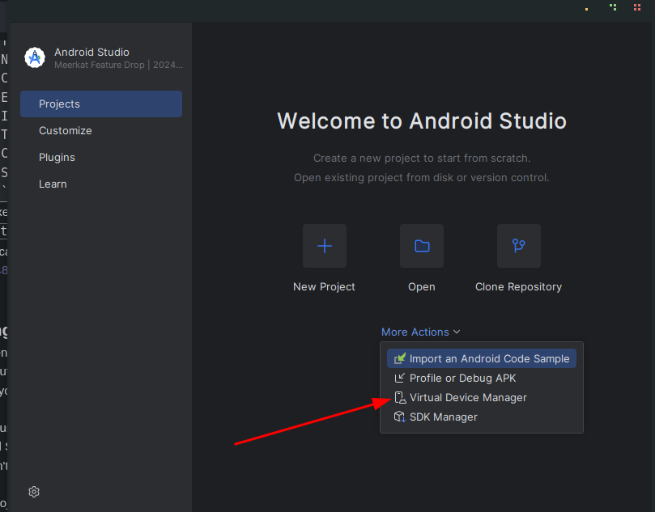
Task: Click the Profile or Debug APK icon
Action: point(400,378)
